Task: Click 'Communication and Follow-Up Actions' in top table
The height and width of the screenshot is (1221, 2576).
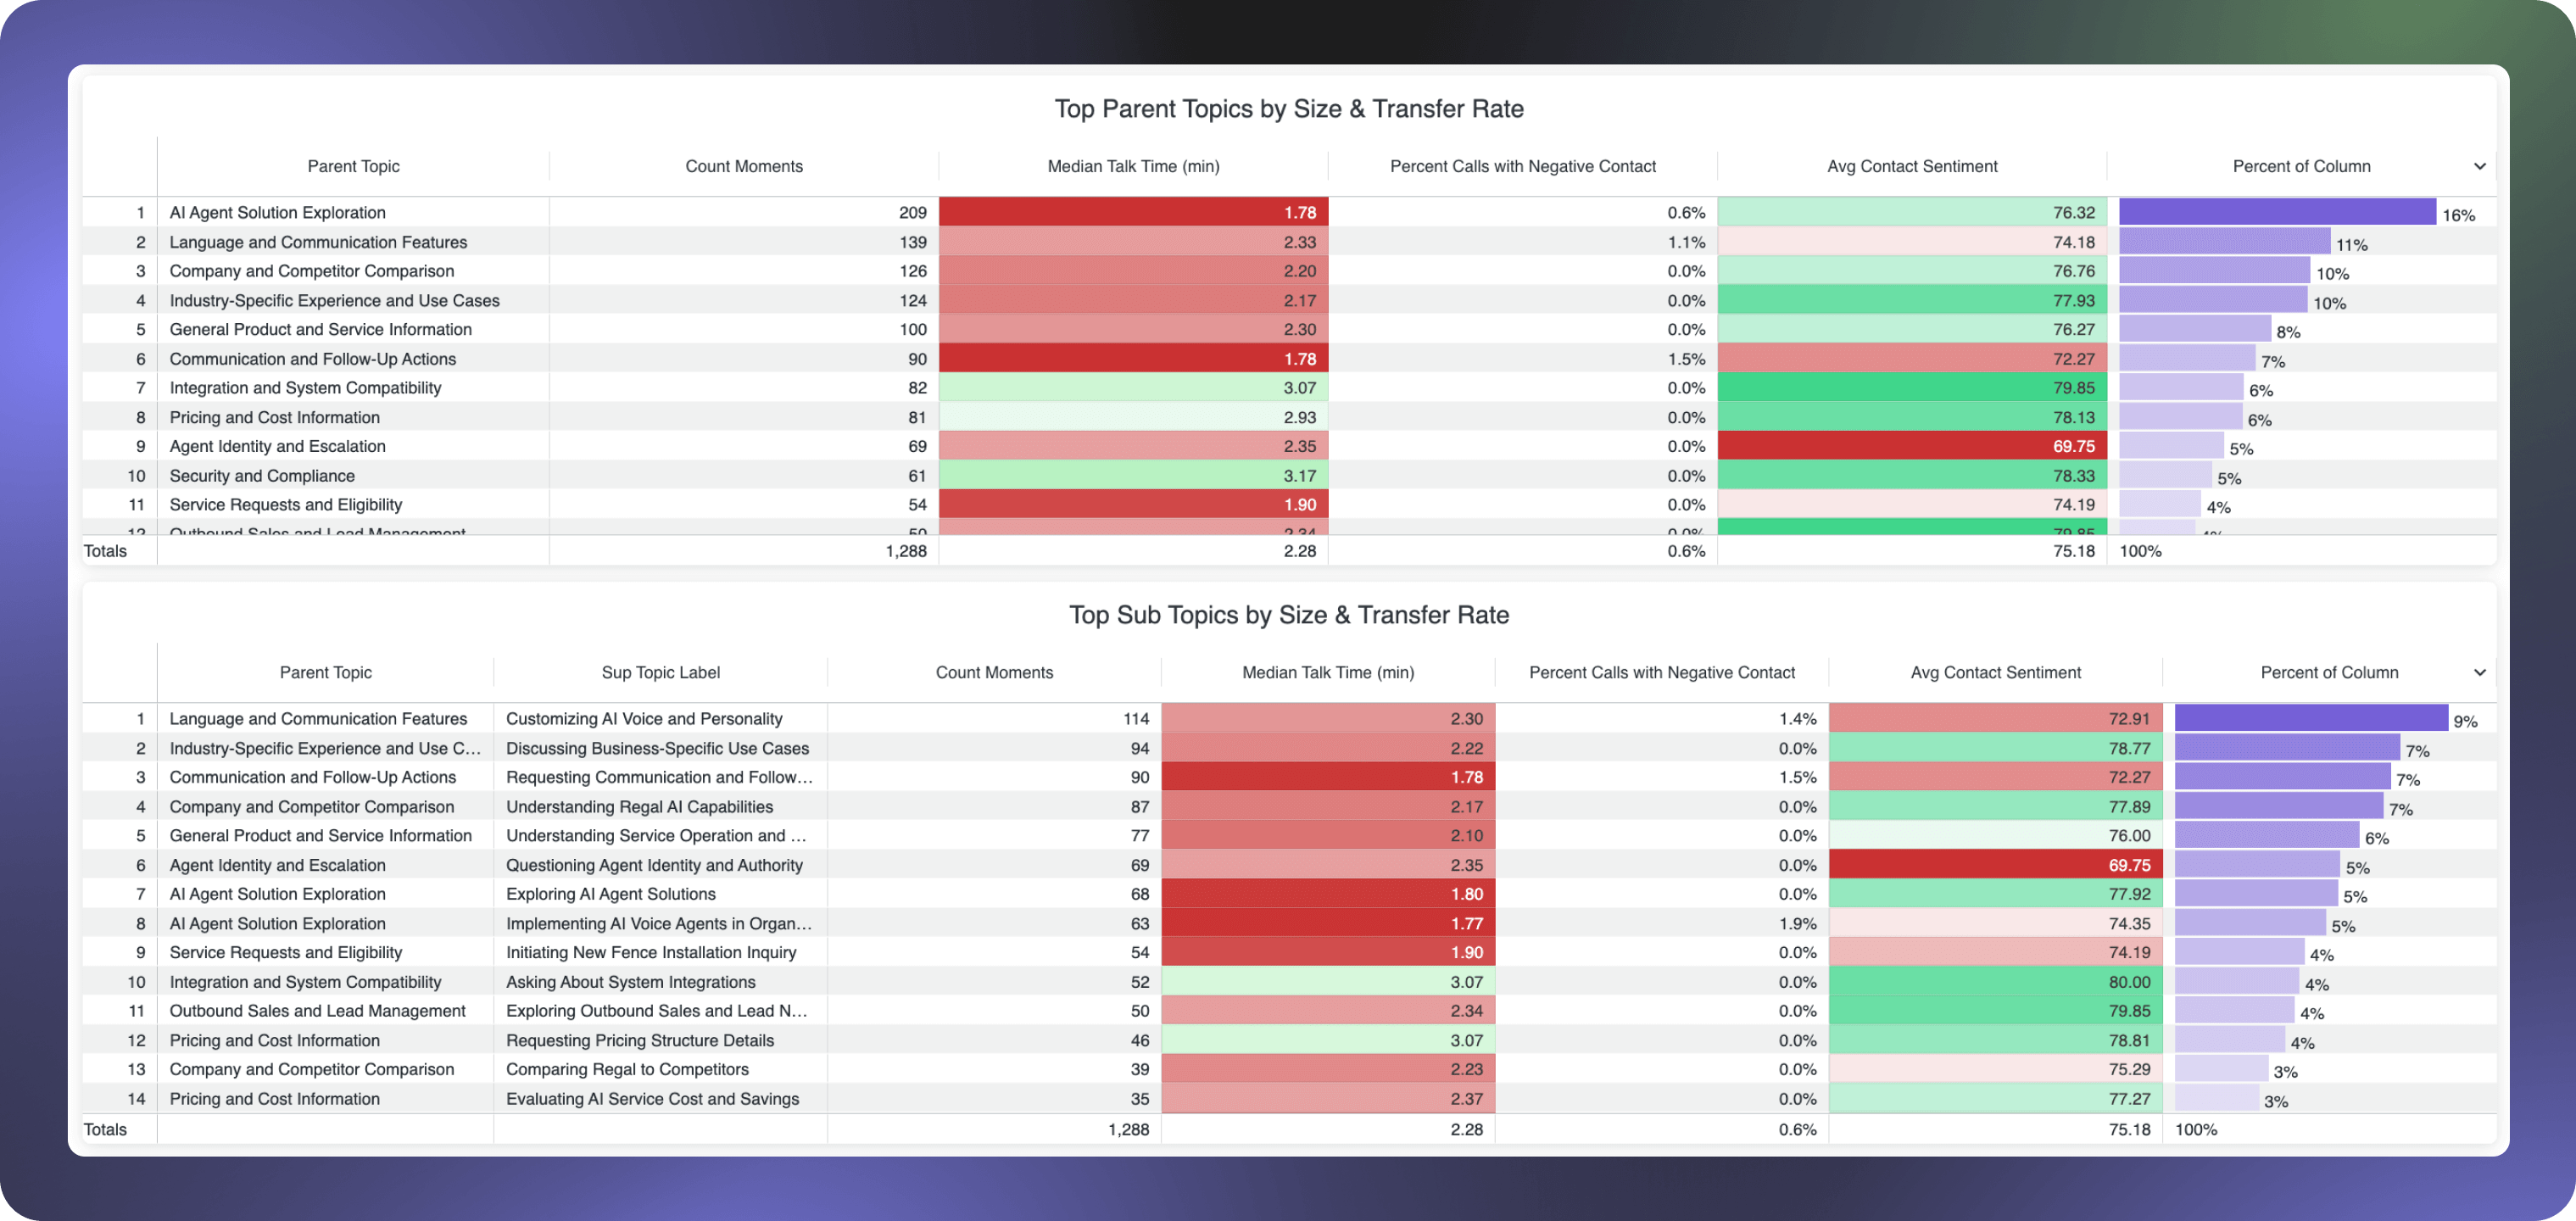Action: 312,358
